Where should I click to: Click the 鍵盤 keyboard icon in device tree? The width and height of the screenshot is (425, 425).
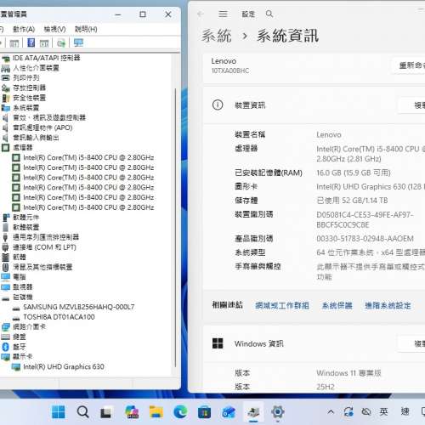[6, 337]
